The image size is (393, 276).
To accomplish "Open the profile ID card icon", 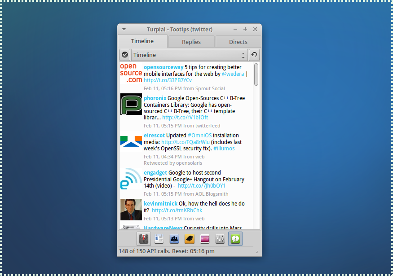I will point(159,239).
